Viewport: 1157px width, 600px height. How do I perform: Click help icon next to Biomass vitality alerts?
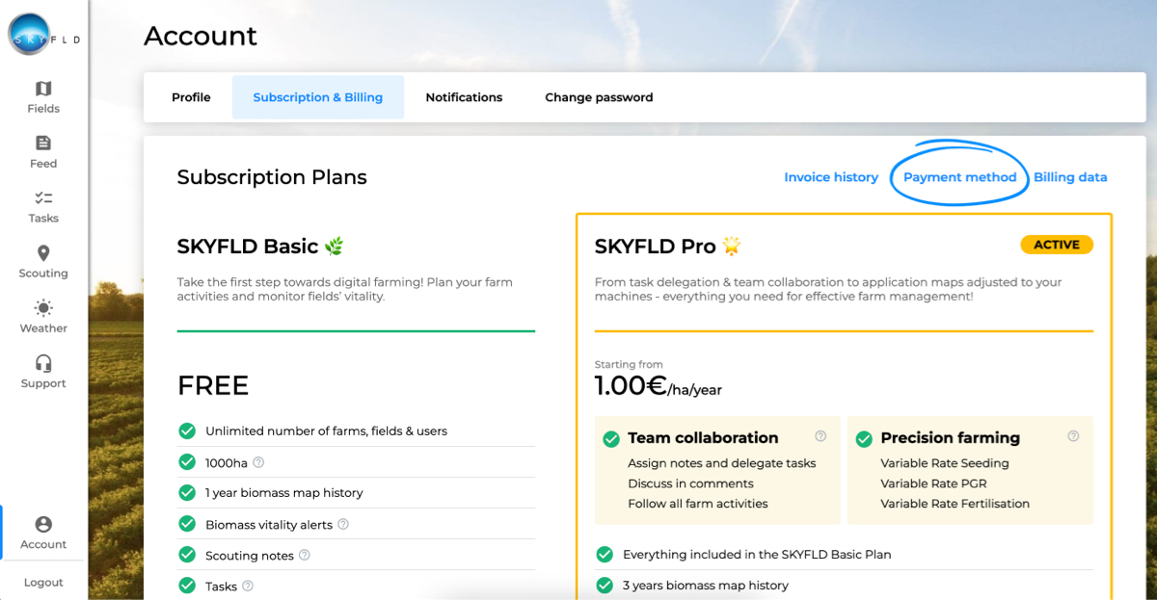tap(343, 524)
